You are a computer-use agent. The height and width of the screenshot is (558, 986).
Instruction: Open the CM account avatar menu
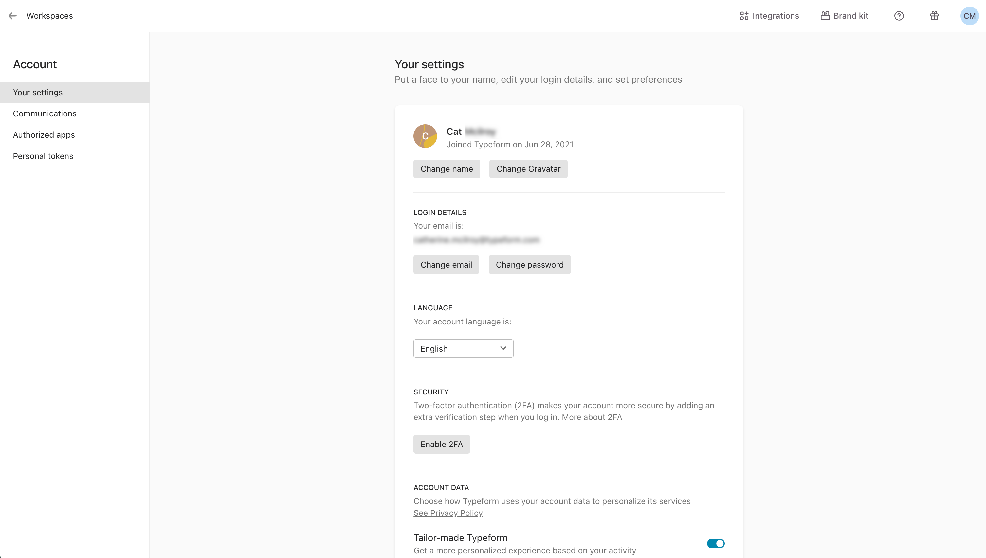click(969, 16)
